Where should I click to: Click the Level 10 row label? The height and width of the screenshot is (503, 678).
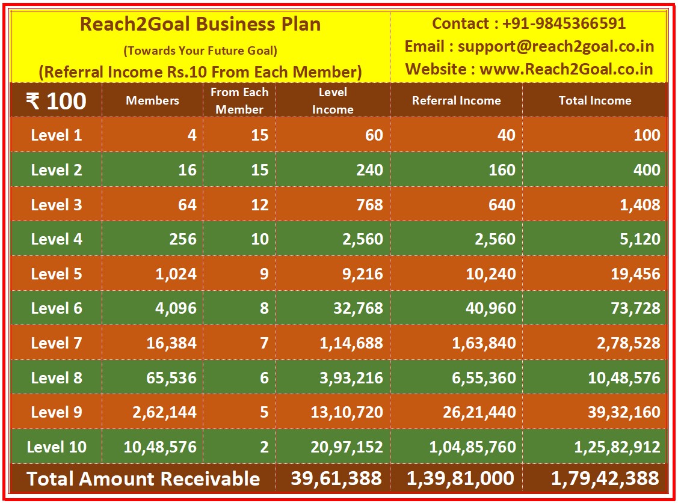tap(56, 447)
